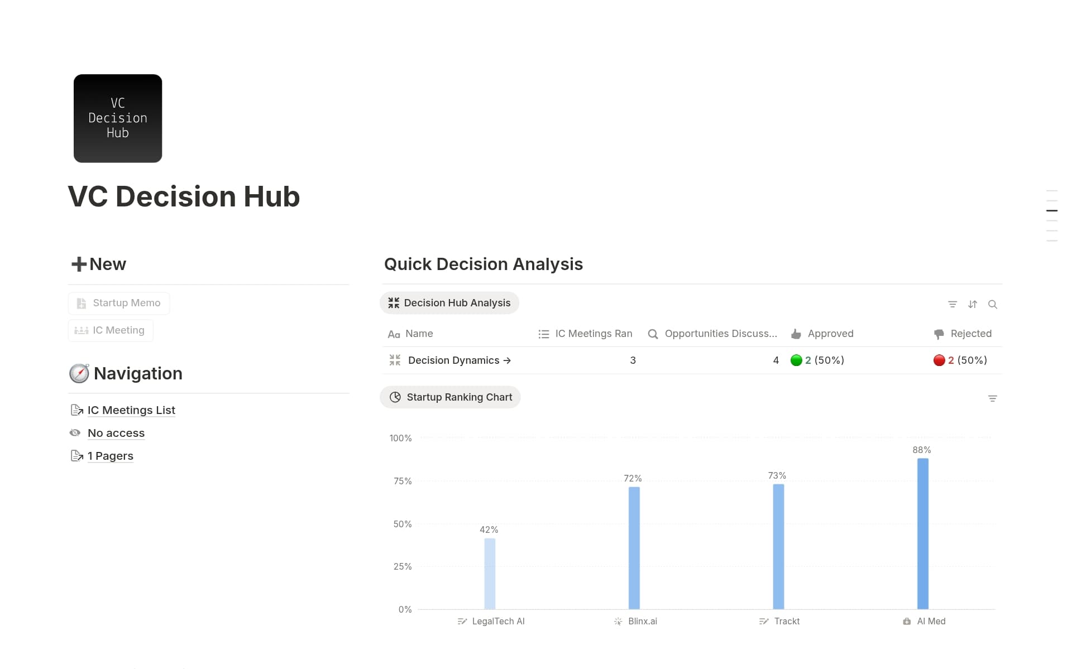Open the search icon in table toolbar
1072x669 pixels.
992,304
